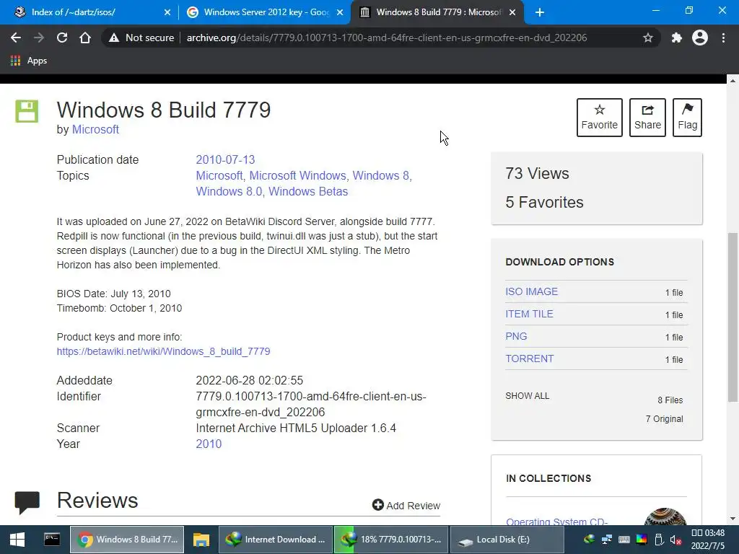Click the Year 2010 link
739x554 pixels.
tap(209, 444)
